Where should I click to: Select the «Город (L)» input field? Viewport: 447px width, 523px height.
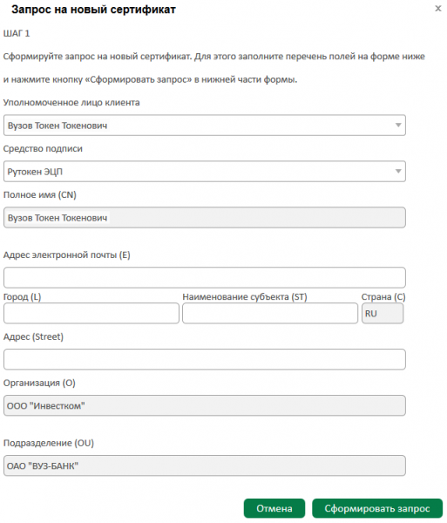click(91, 313)
